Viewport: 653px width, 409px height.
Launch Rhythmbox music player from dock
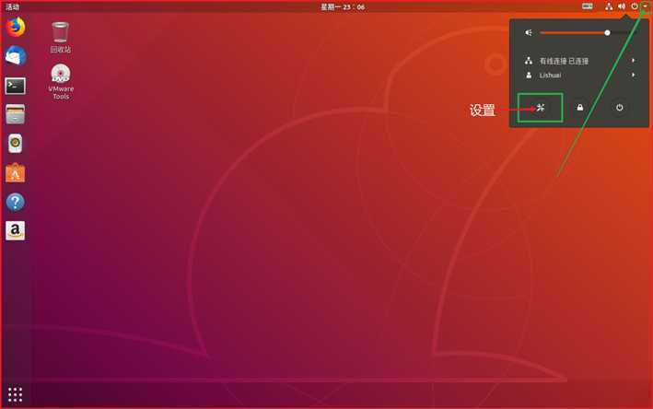tap(16, 144)
